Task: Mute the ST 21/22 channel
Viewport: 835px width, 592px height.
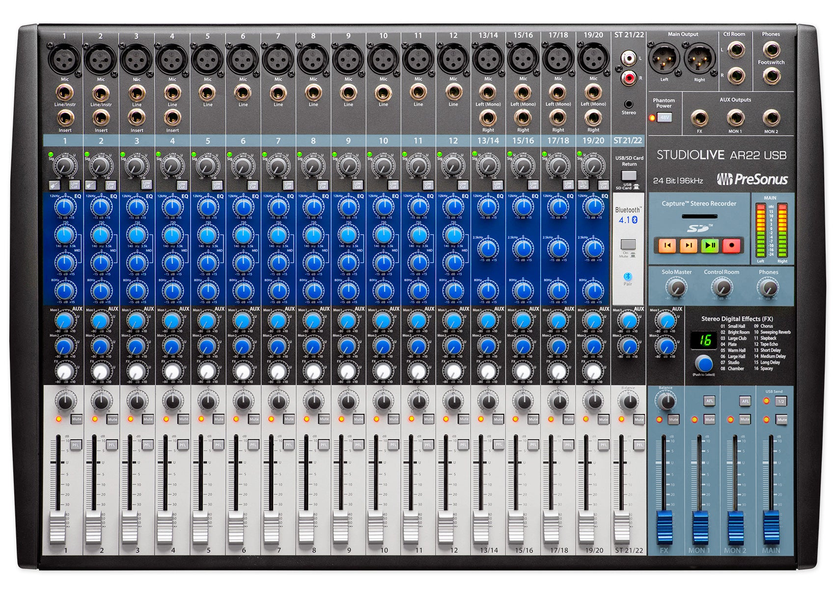Action: [x=639, y=419]
